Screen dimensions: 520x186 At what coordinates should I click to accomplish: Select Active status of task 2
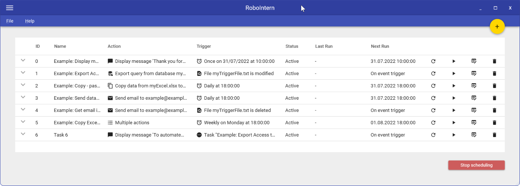coord(292,86)
